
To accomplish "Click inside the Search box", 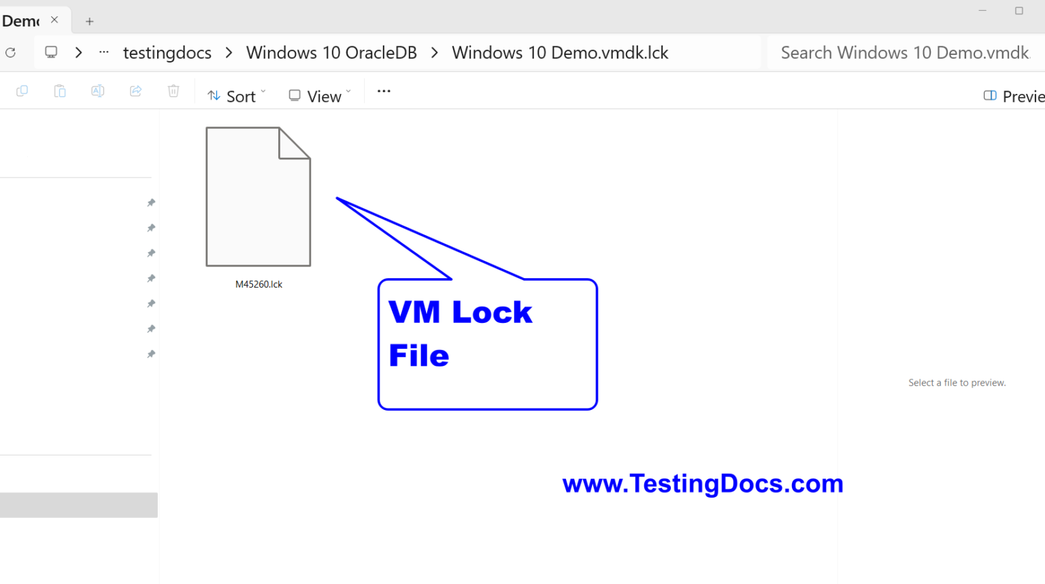I will [x=905, y=52].
